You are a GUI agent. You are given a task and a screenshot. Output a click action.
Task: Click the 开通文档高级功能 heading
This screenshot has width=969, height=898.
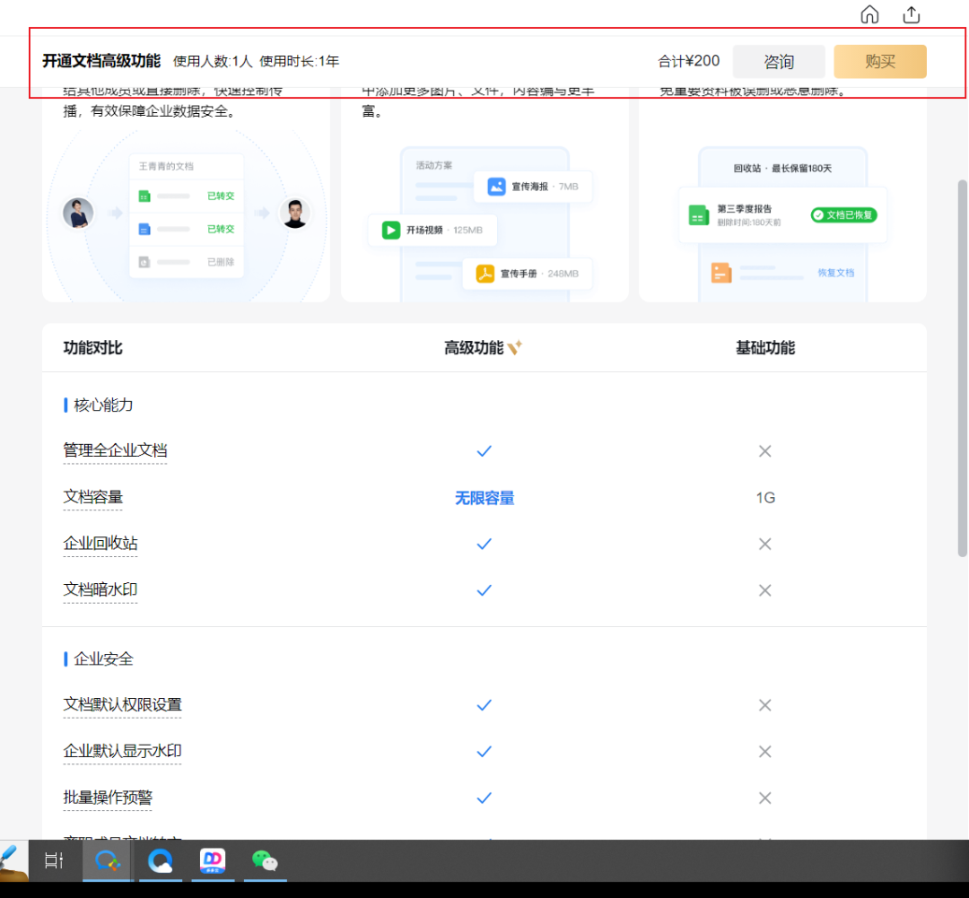click(101, 61)
